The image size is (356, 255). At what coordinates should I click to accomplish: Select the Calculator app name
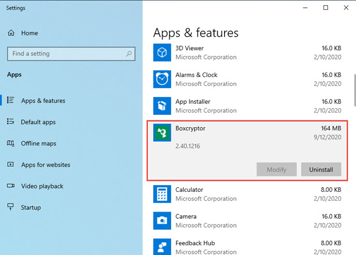(x=189, y=190)
